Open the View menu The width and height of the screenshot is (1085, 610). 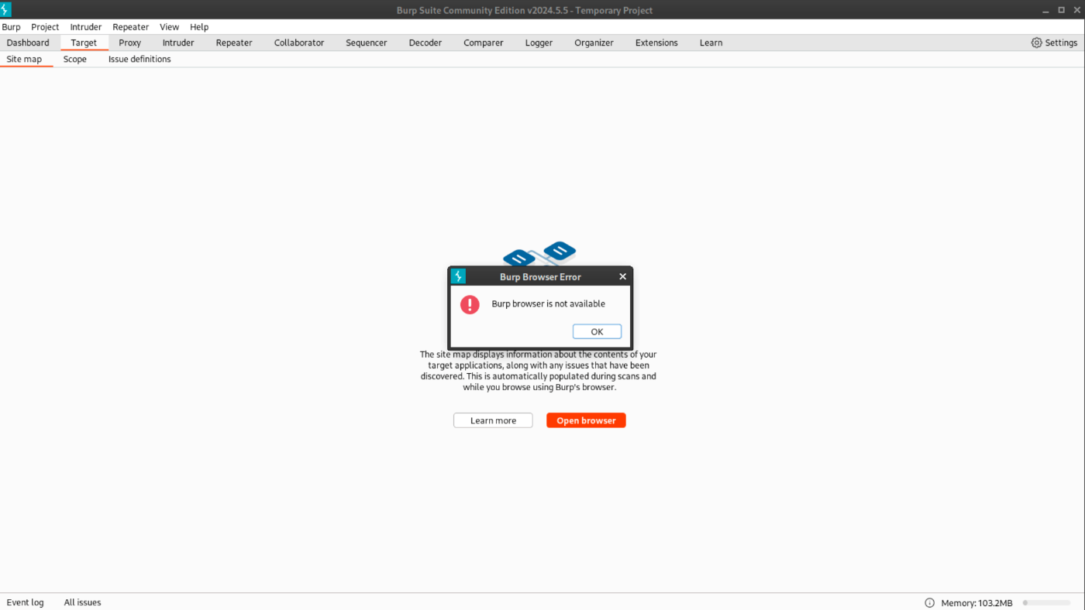coord(169,27)
